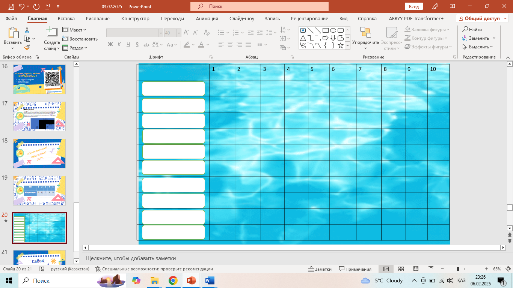This screenshot has width=513, height=288.
Task: Open Replace (Заменить) dropdown arrow
Action: click(x=494, y=38)
